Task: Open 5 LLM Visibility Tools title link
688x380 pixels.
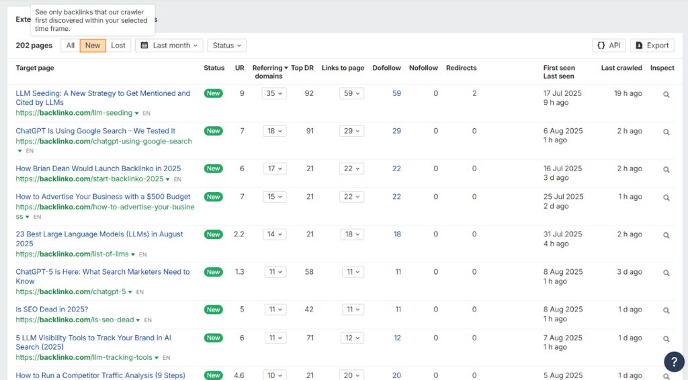Action: [93, 342]
